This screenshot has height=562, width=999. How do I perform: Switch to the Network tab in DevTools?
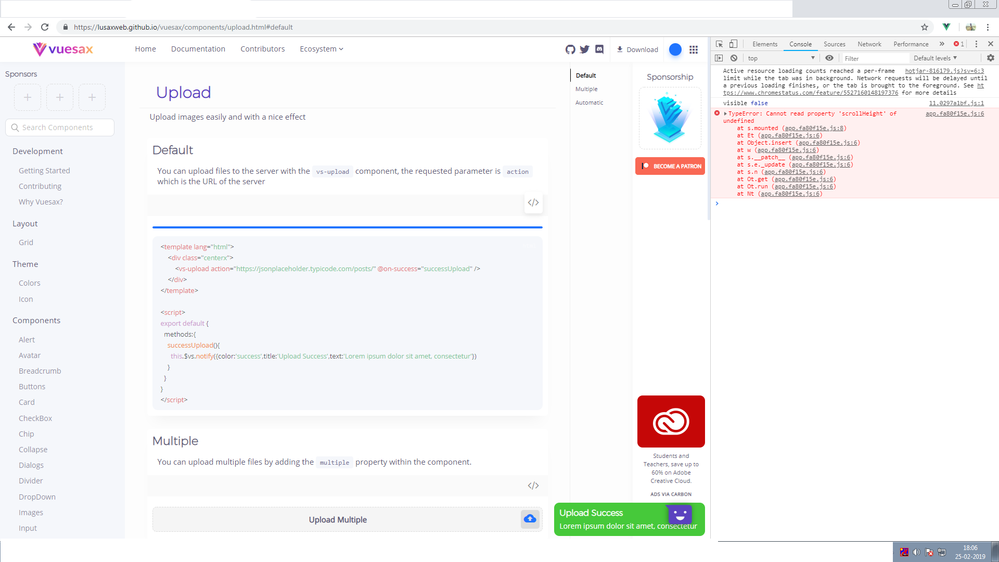click(x=869, y=44)
